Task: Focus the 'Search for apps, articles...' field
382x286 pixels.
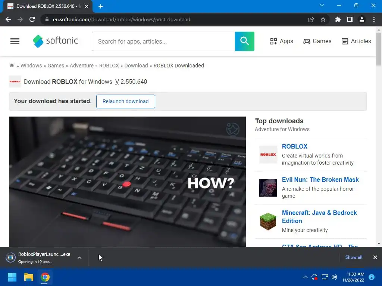Action: coord(163,41)
